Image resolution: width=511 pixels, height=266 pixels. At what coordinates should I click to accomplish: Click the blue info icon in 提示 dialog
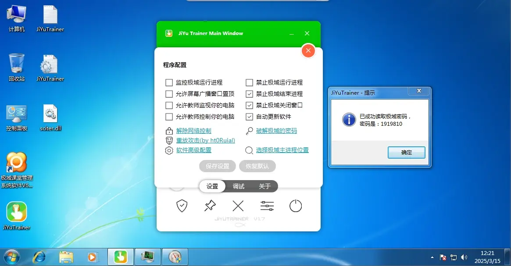(349, 120)
